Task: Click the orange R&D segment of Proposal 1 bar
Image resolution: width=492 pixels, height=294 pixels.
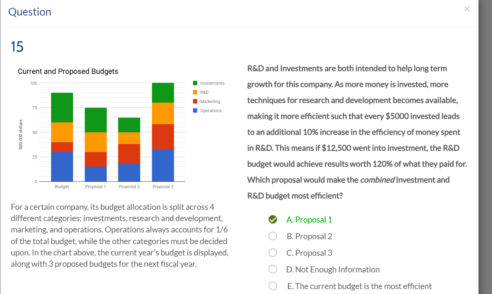Action: 96,142
